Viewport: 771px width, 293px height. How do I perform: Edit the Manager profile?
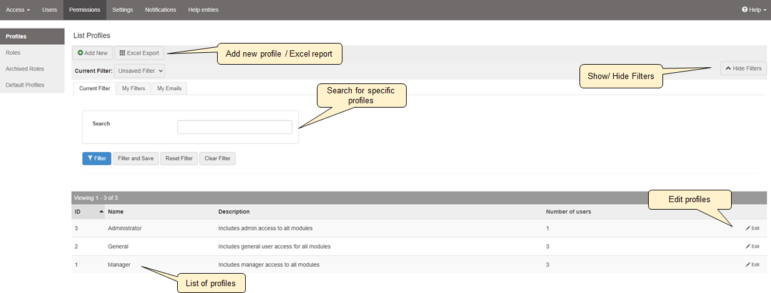coord(752,264)
